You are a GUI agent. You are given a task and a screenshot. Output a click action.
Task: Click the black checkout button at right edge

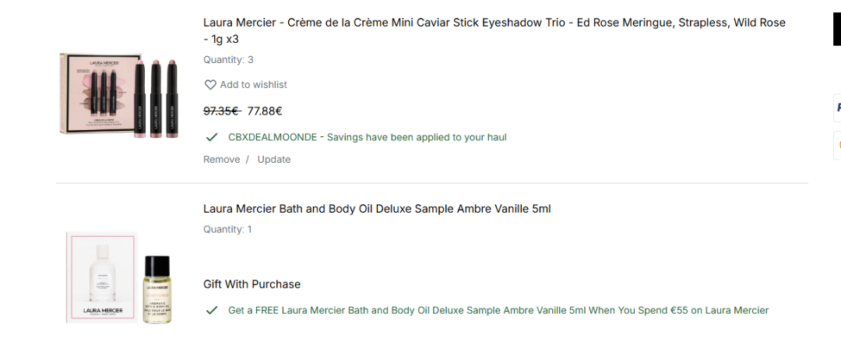836,30
